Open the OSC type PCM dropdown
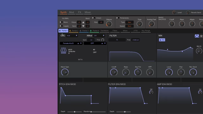 tap(72, 35)
